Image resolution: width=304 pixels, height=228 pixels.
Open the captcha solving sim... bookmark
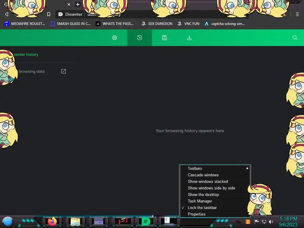point(224,24)
